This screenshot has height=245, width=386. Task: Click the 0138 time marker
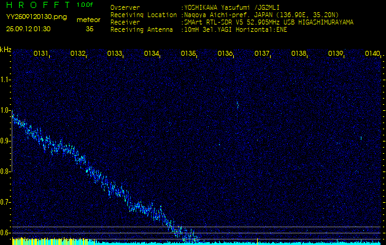click(x=299, y=54)
